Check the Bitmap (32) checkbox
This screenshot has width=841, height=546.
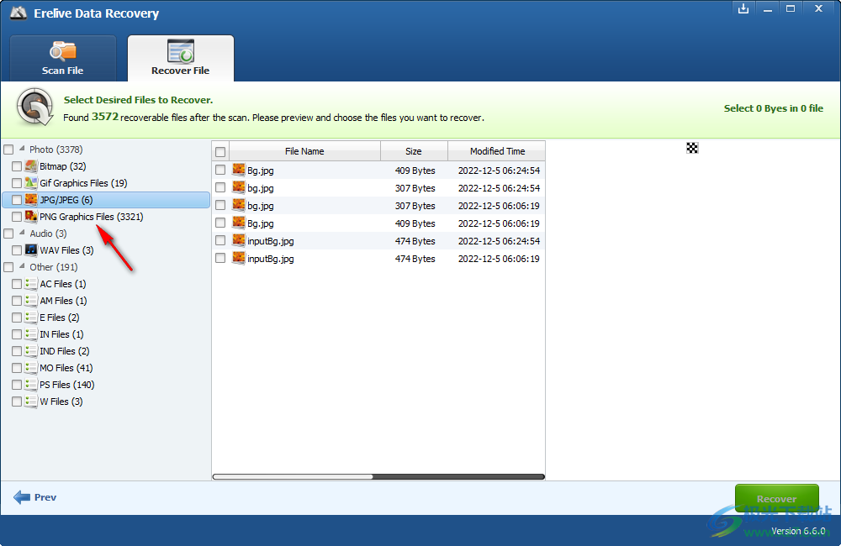tap(17, 166)
